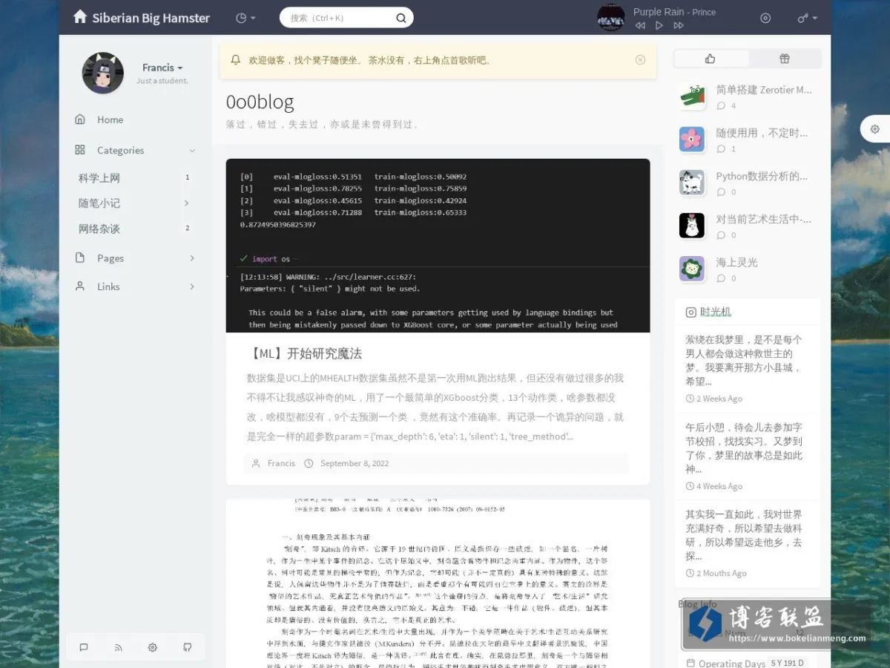Viewport: 890px width, 668px height.
Task: Click comment icon under 简单搭建 Zerotier post
Action: click(721, 106)
